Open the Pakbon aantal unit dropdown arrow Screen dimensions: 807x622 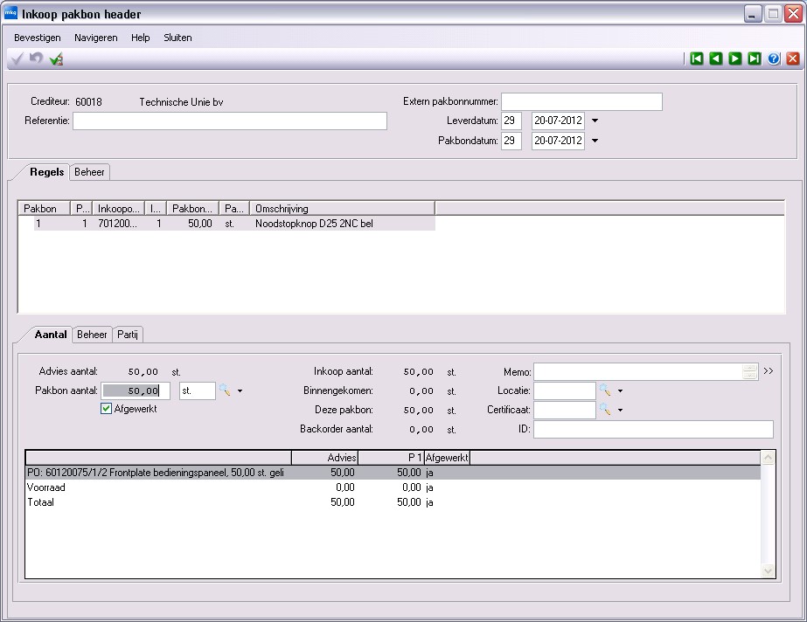tap(240, 391)
